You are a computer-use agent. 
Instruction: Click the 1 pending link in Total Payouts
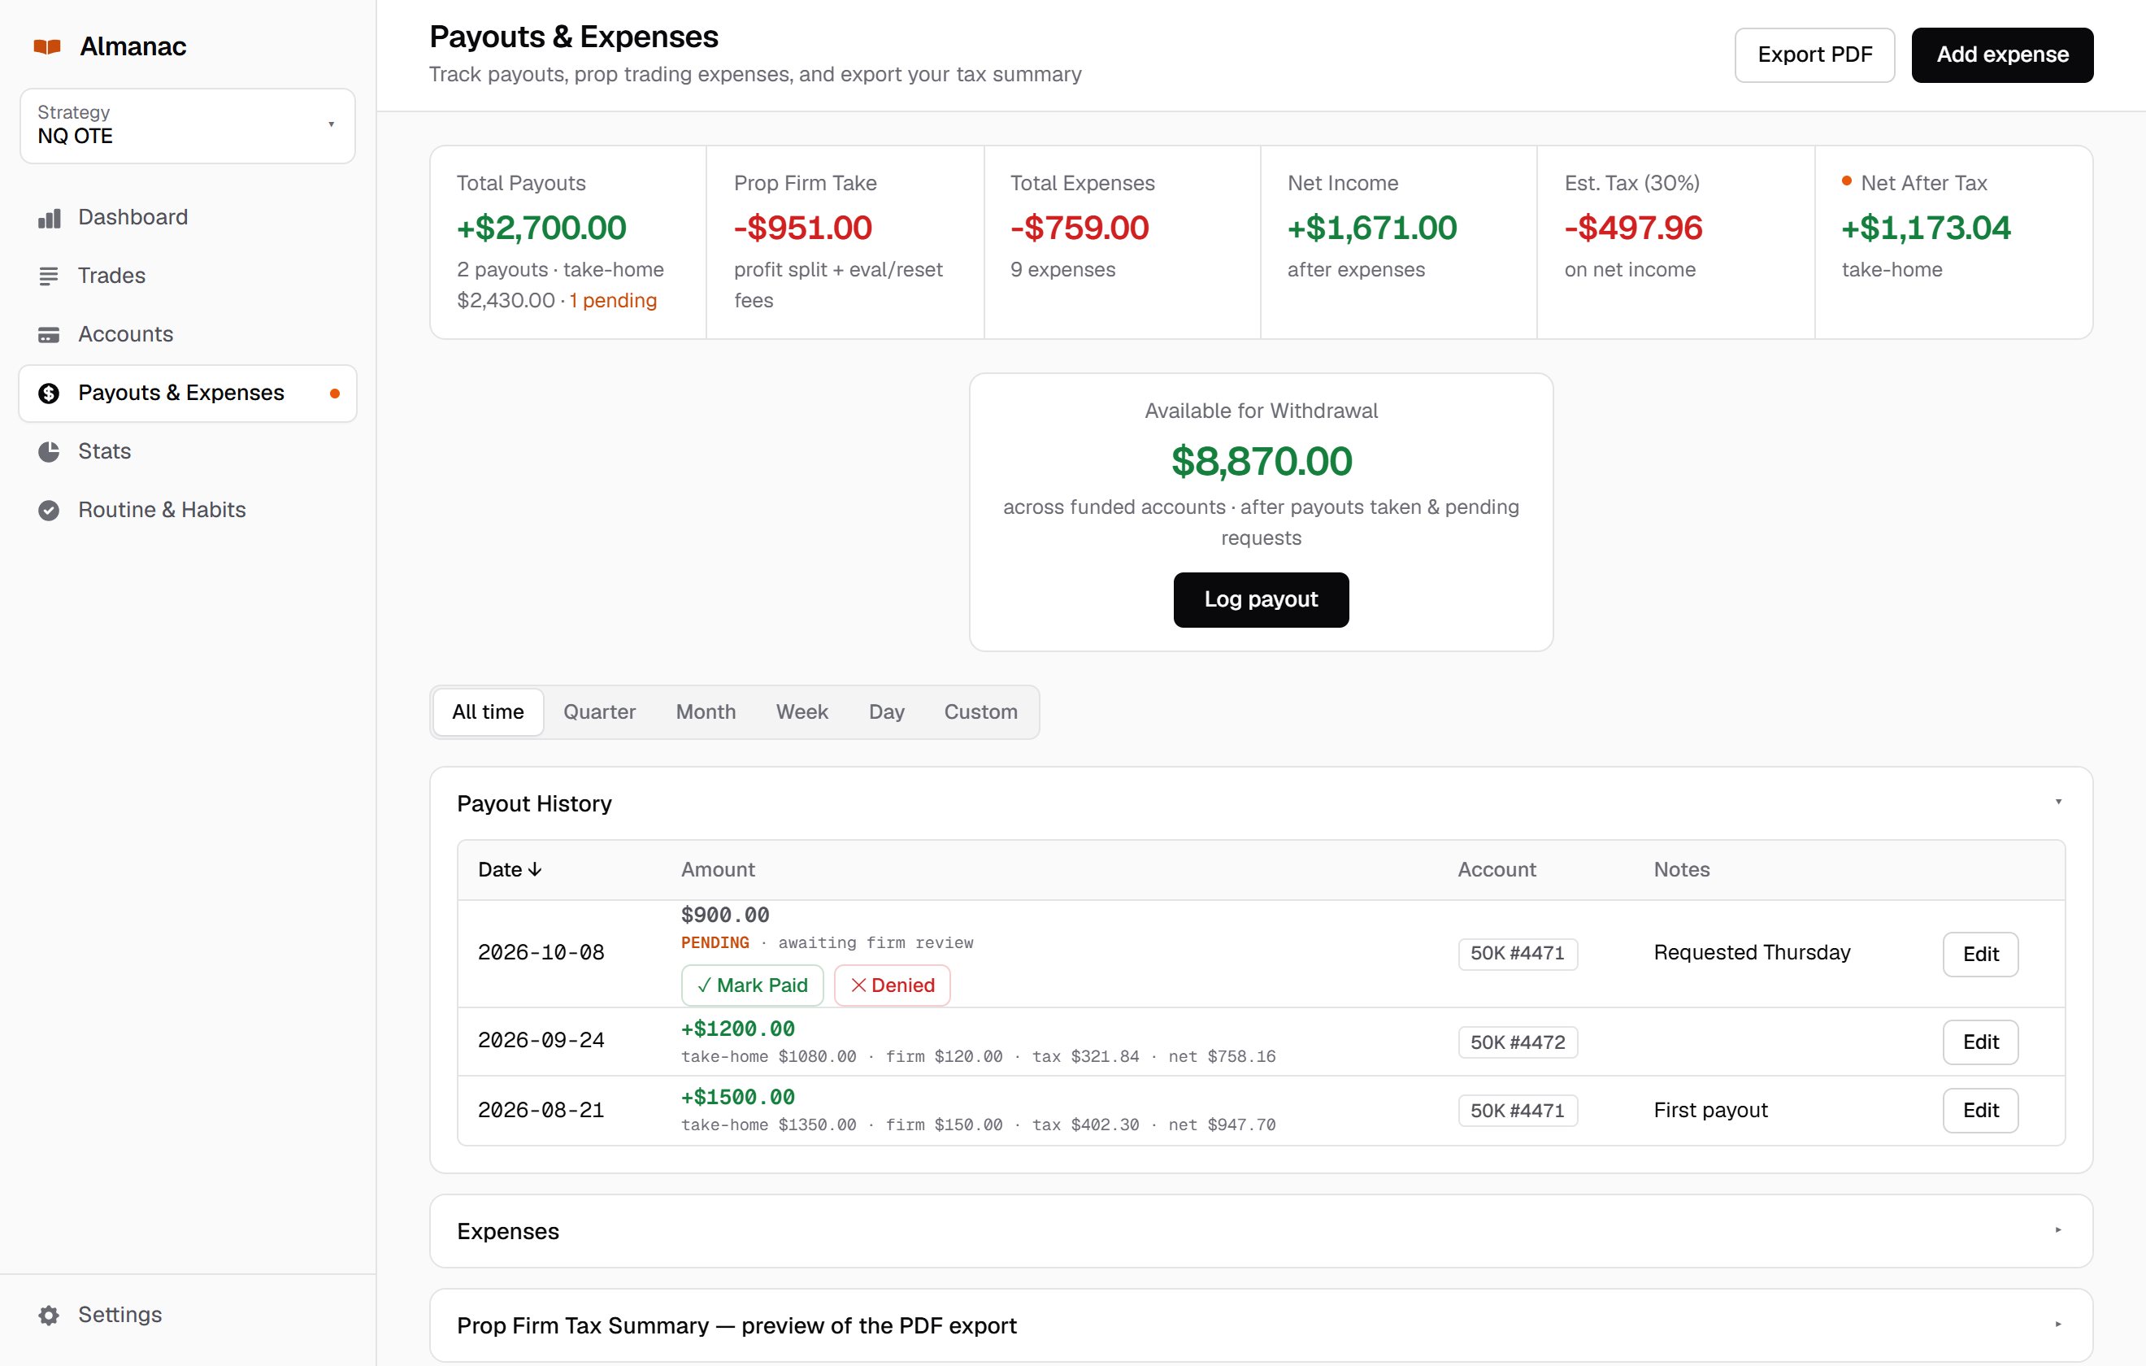point(613,301)
